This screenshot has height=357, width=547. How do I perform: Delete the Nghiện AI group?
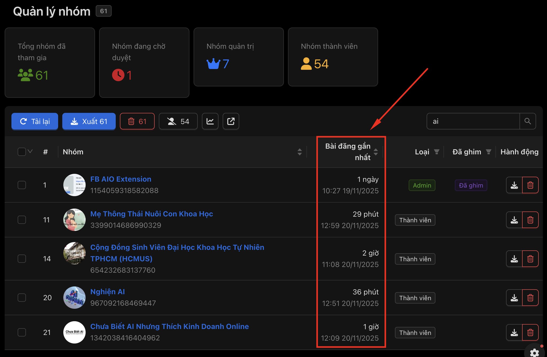pyautogui.click(x=530, y=298)
